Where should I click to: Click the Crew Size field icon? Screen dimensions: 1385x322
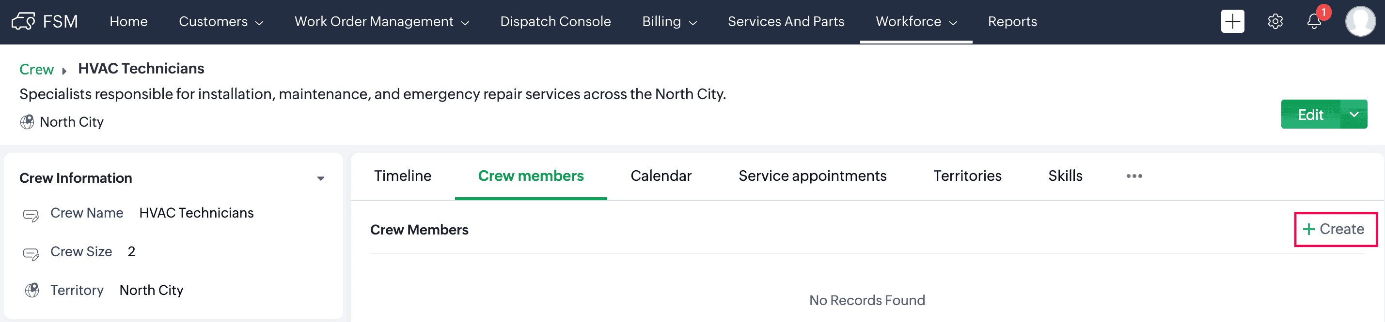pos(31,253)
